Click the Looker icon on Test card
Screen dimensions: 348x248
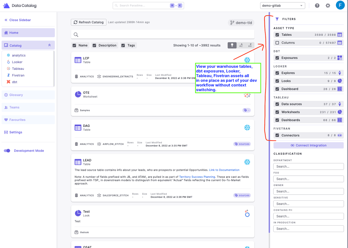click(247, 213)
